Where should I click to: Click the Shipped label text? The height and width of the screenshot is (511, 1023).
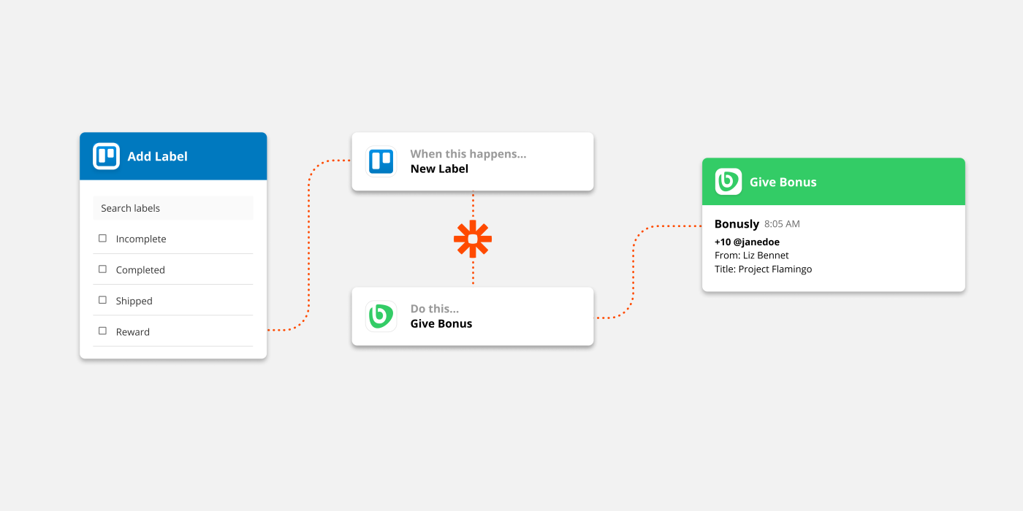point(134,301)
